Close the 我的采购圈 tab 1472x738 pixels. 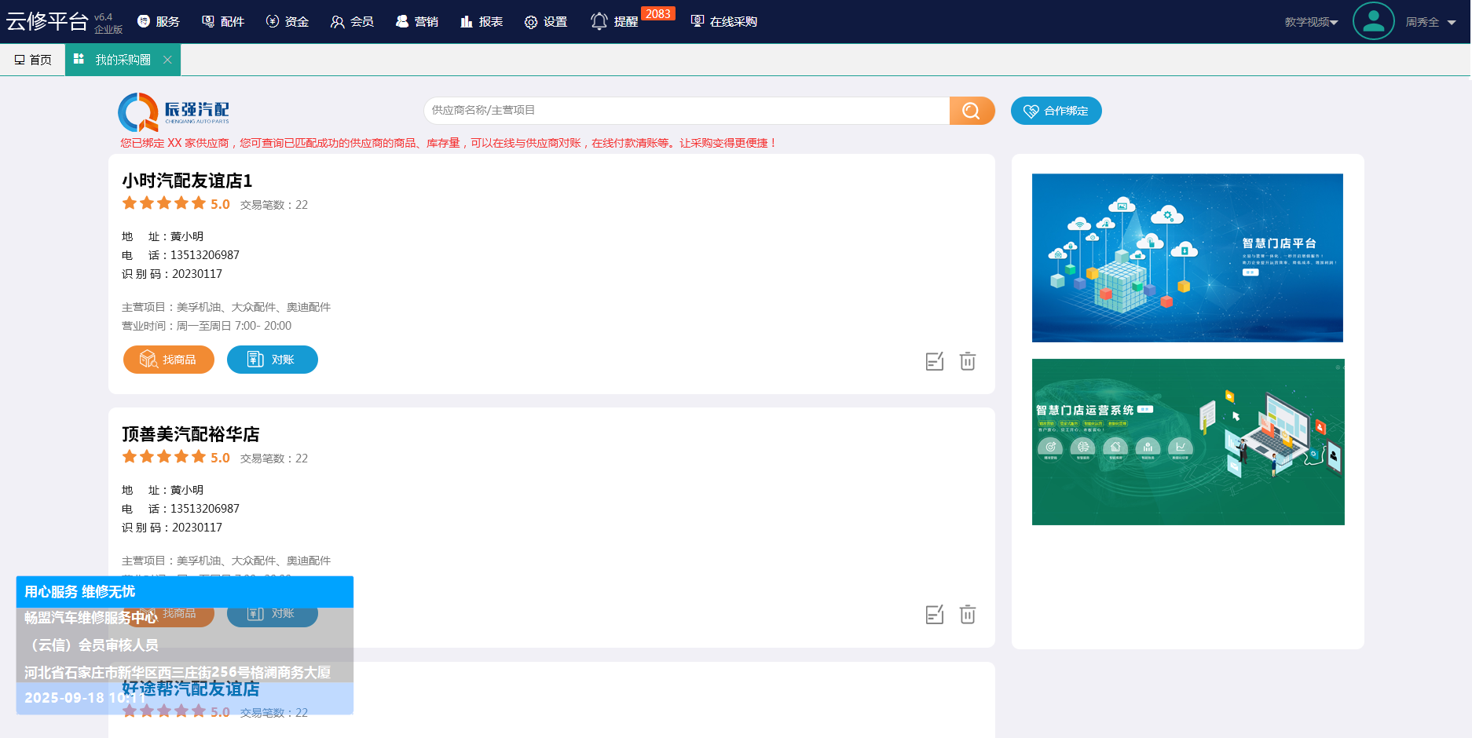click(167, 60)
